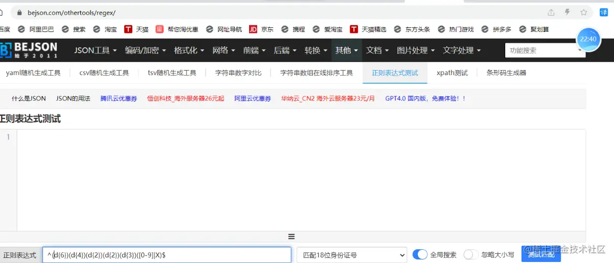Viewport: 614px width, 263px height.
Task: Open the 腾讯云优惠券 link
Action: 118,98
